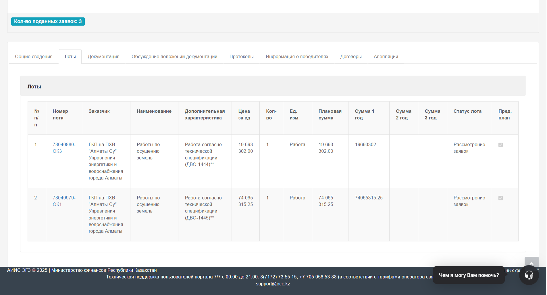Image resolution: width=547 pixels, height=295 pixels.
Task: Click the headset support chat icon
Action: click(529, 275)
